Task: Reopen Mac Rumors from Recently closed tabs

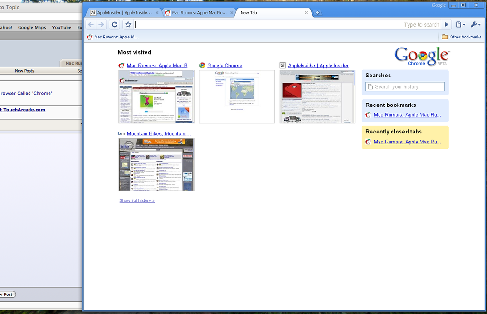Action: (407, 142)
